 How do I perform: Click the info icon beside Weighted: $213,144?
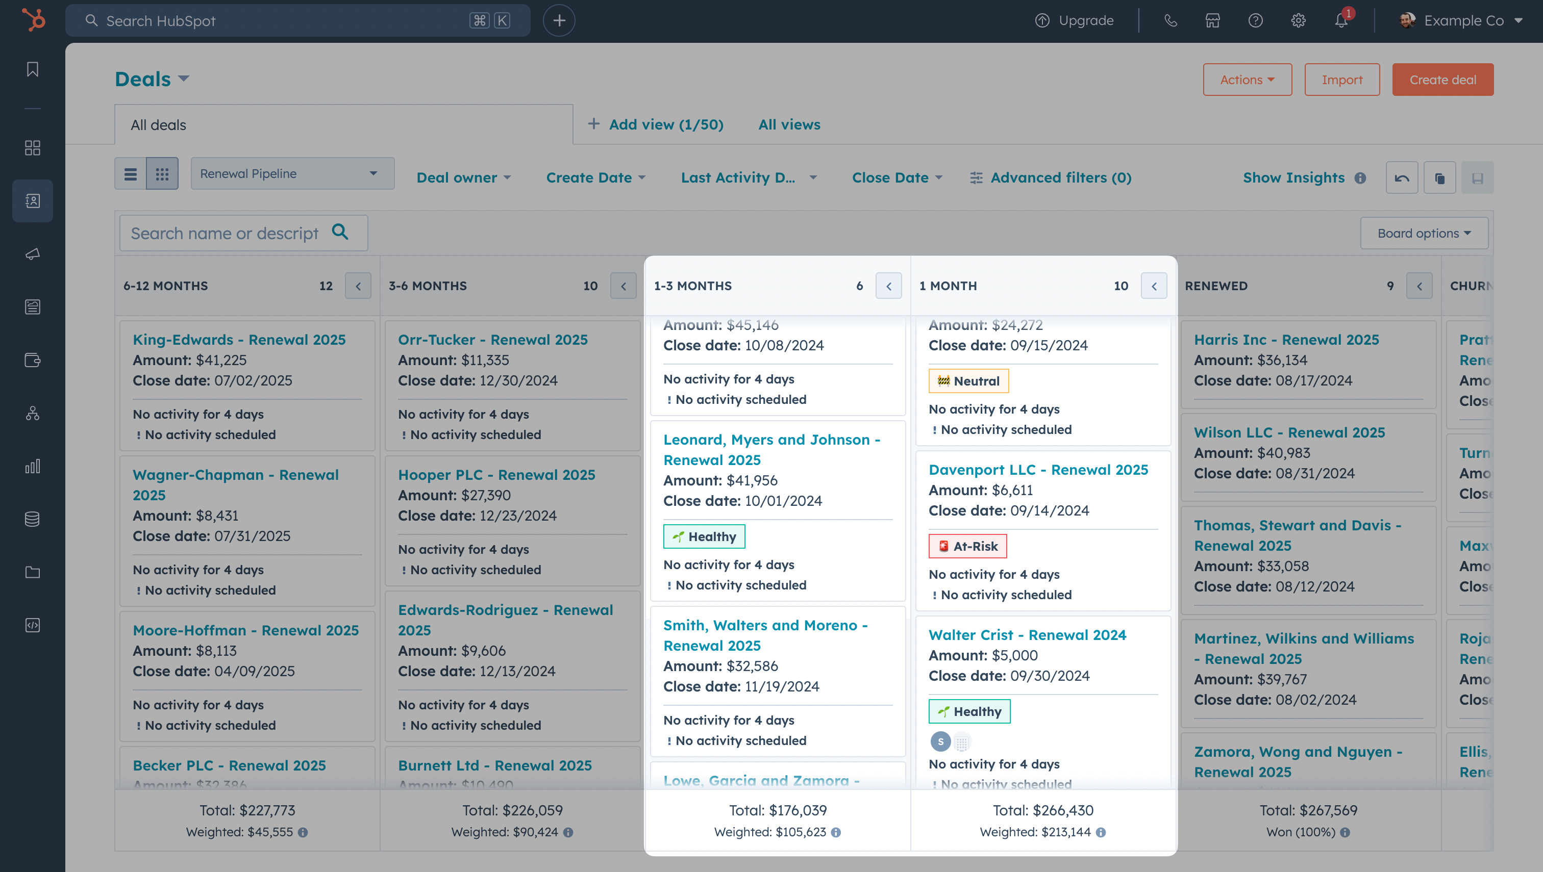[1101, 832]
